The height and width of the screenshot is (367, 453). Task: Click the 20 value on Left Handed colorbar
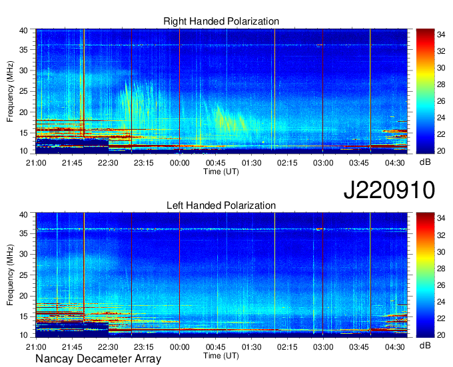(441, 335)
